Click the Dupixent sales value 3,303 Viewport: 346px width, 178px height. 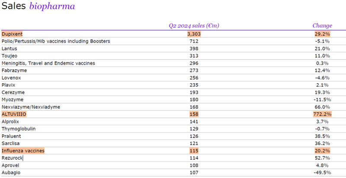click(x=194, y=34)
